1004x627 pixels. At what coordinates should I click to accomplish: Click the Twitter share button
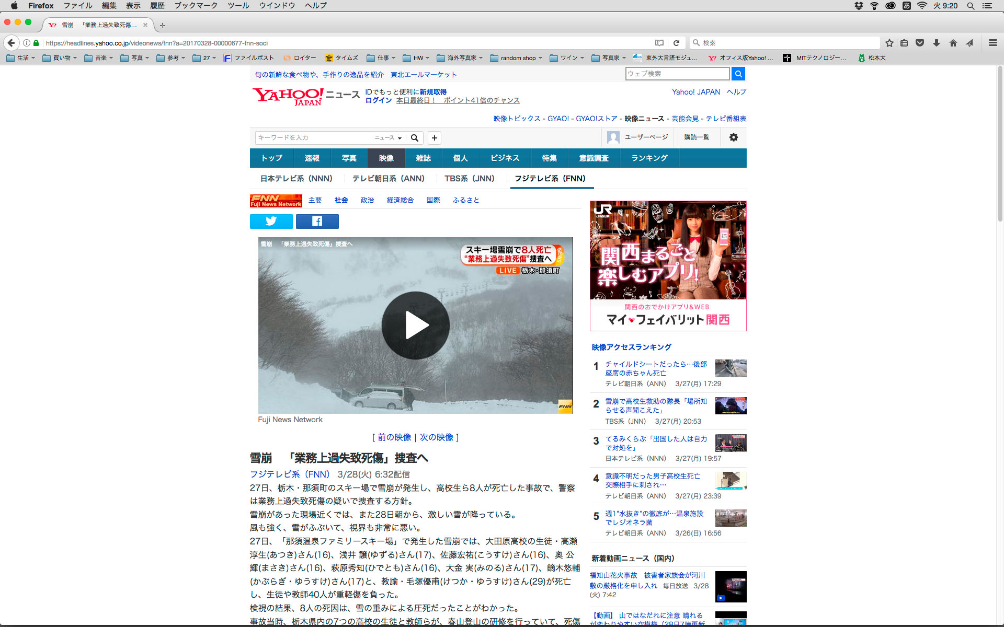pyautogui.click(x=271, y=222)
